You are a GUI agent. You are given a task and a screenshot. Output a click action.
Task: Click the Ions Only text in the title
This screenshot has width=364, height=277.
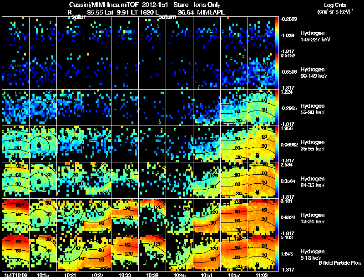pos(207,5)
